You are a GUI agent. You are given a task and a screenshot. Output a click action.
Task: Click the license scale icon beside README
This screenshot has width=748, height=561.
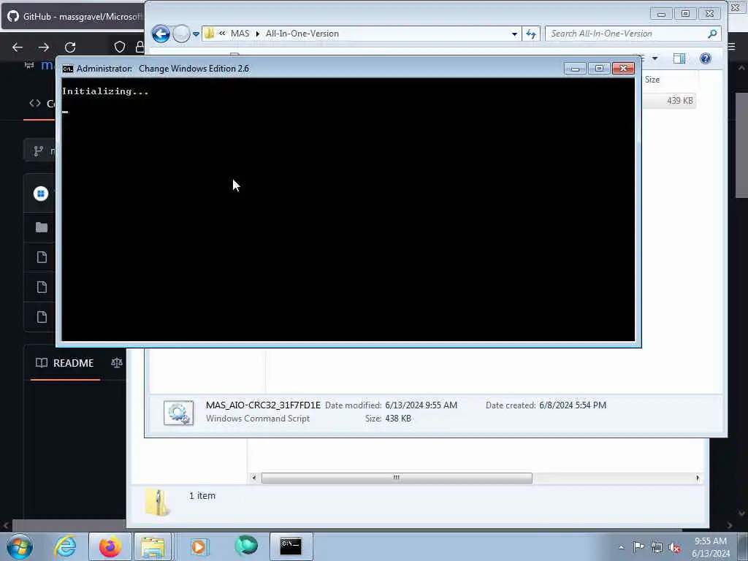[116, 363]
